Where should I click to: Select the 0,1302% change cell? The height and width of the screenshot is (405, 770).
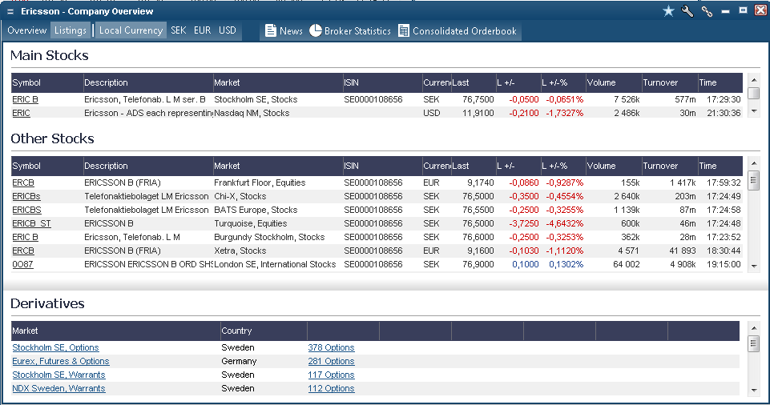(566, 264)
